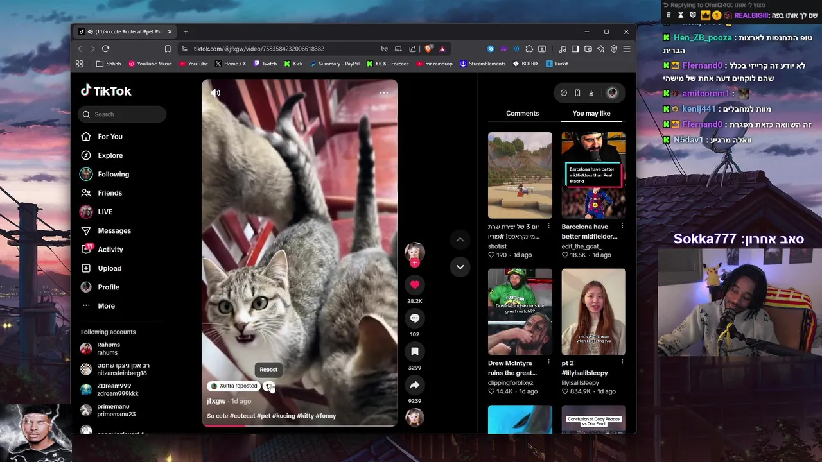Open the share arrow menu
The image size is (822, 462).
point(415,385)
